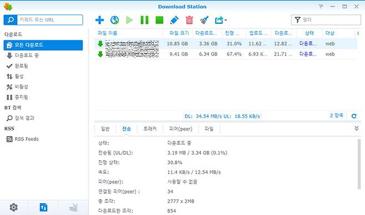The image size is (365, 215).
Task: Collapse detail panel with double chevron
Action: point(356,128)
